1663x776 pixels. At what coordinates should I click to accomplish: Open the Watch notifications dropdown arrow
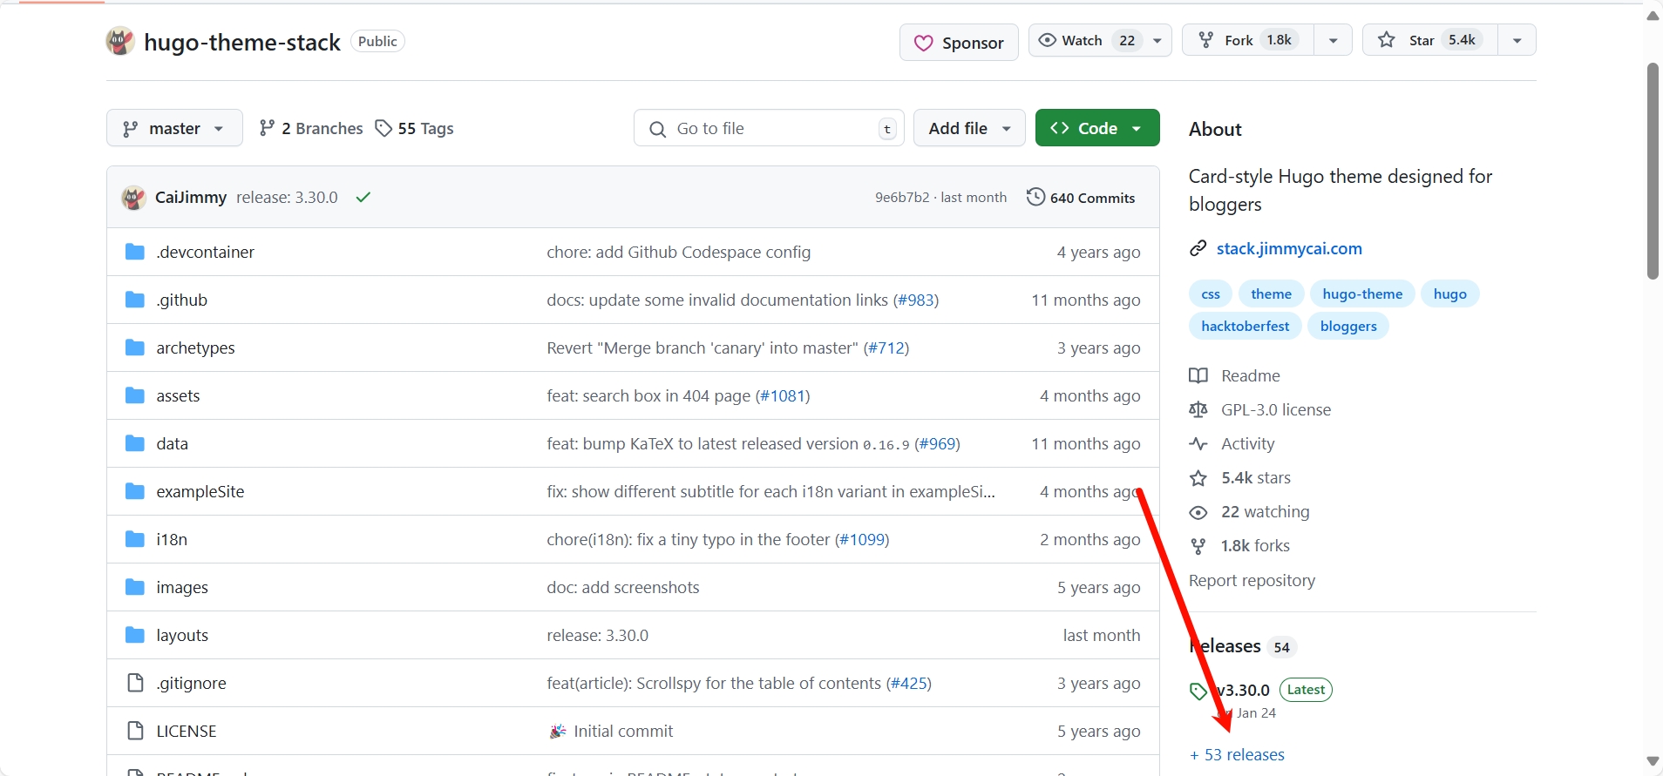tap(1157, 40)
